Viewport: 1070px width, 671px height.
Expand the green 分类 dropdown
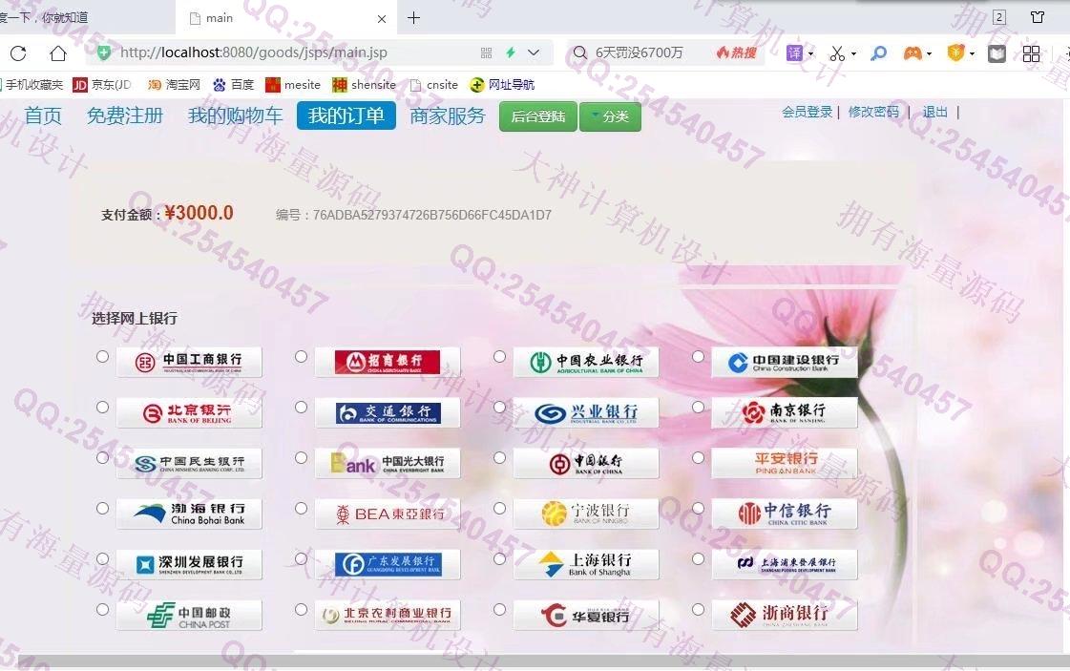click(x=610, y=116)
